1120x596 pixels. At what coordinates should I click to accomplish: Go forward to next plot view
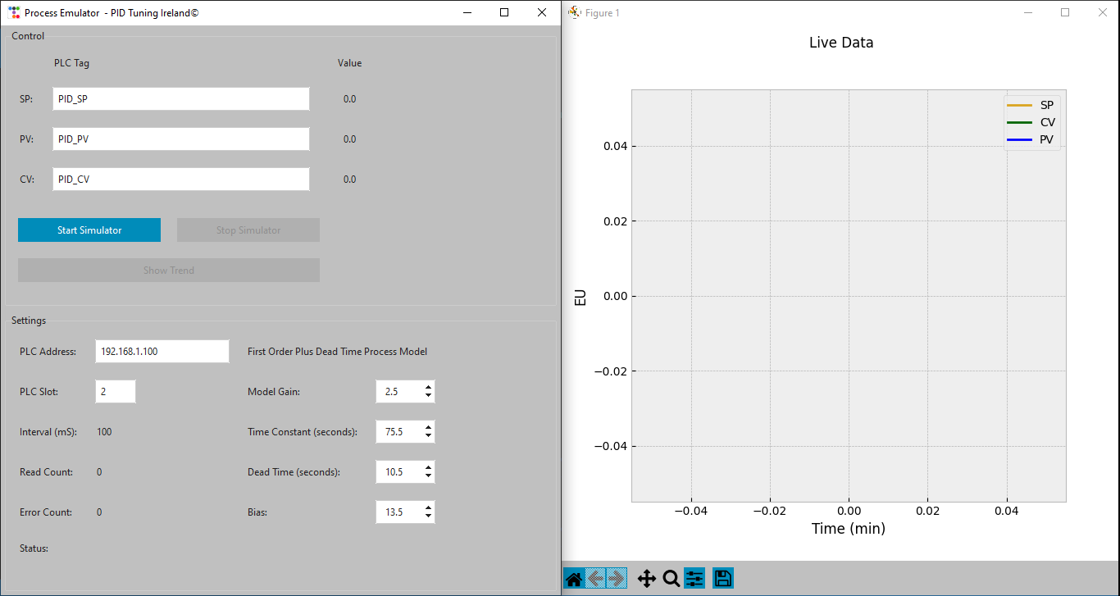(x=617, y=579)
